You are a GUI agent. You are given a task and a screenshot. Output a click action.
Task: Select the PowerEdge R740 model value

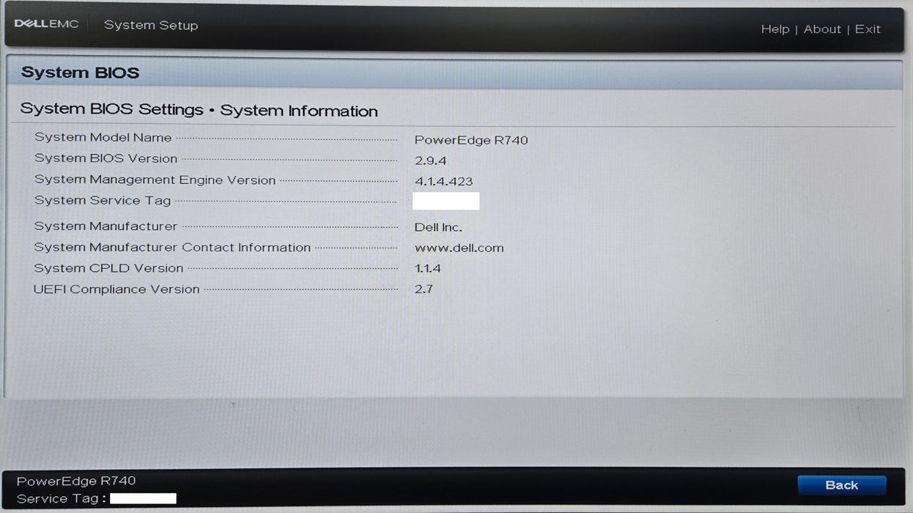pos(471,140)
